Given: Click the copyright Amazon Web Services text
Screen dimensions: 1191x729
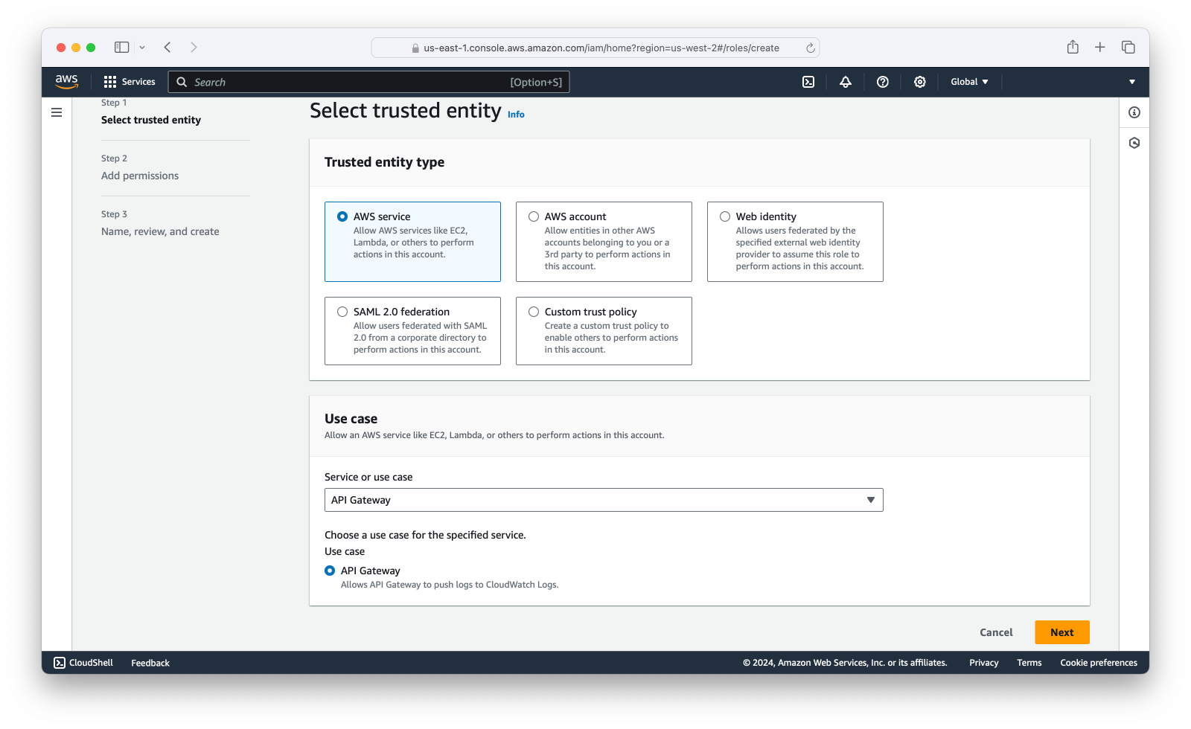Looking at the screenshot, I should click(845, 663).
